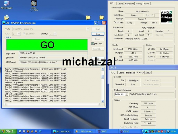Click the log line 'Self-test 14K passed!'
This screenshot has height=134, width=178.
14,82
